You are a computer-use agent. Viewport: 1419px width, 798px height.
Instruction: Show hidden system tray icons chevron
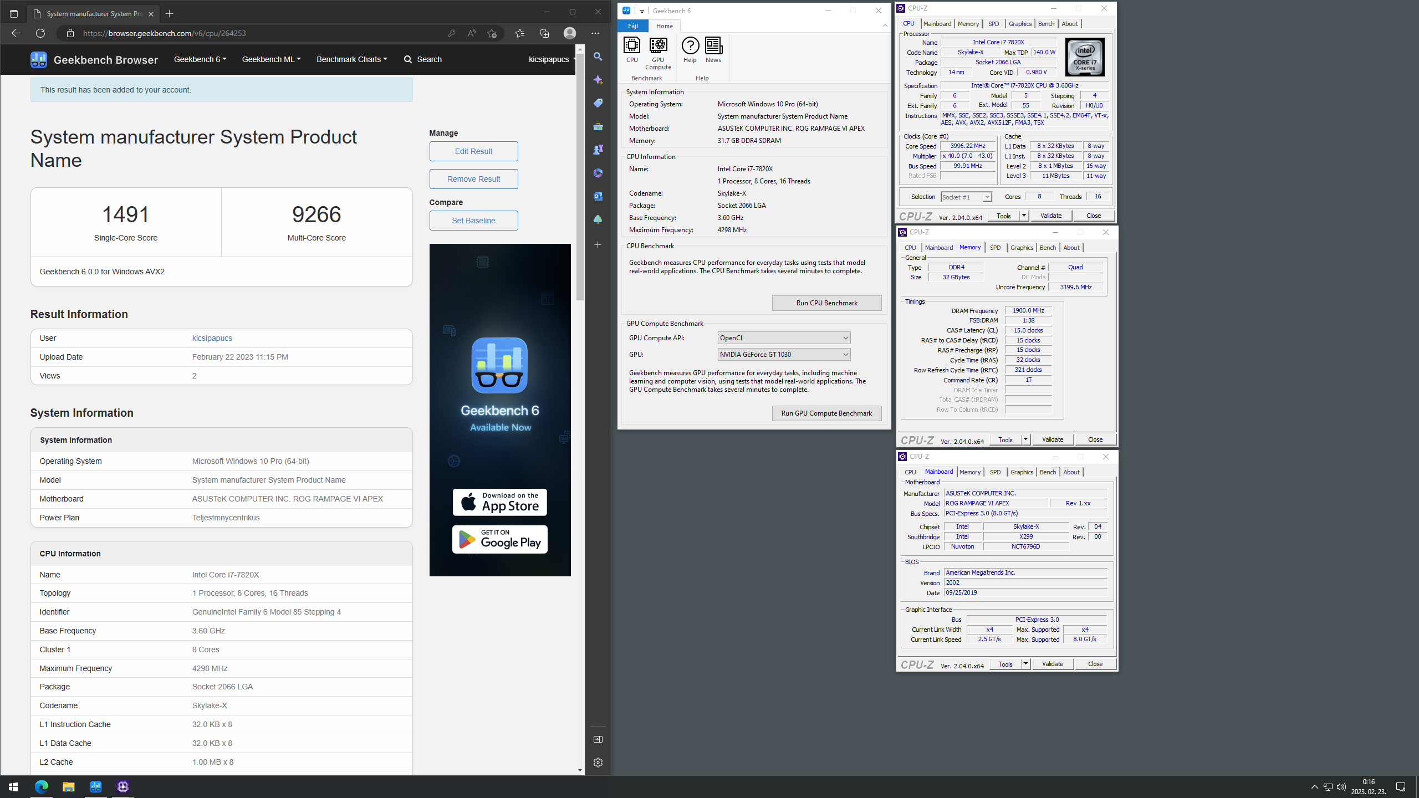1314,787
